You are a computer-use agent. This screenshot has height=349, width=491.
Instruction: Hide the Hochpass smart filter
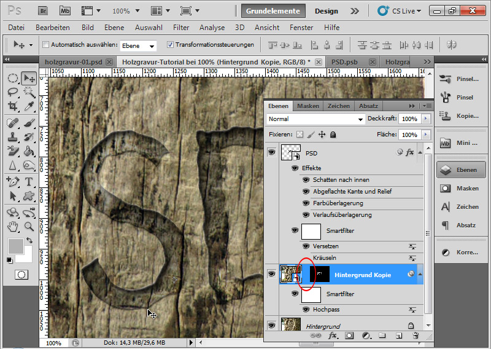point(306,310)
